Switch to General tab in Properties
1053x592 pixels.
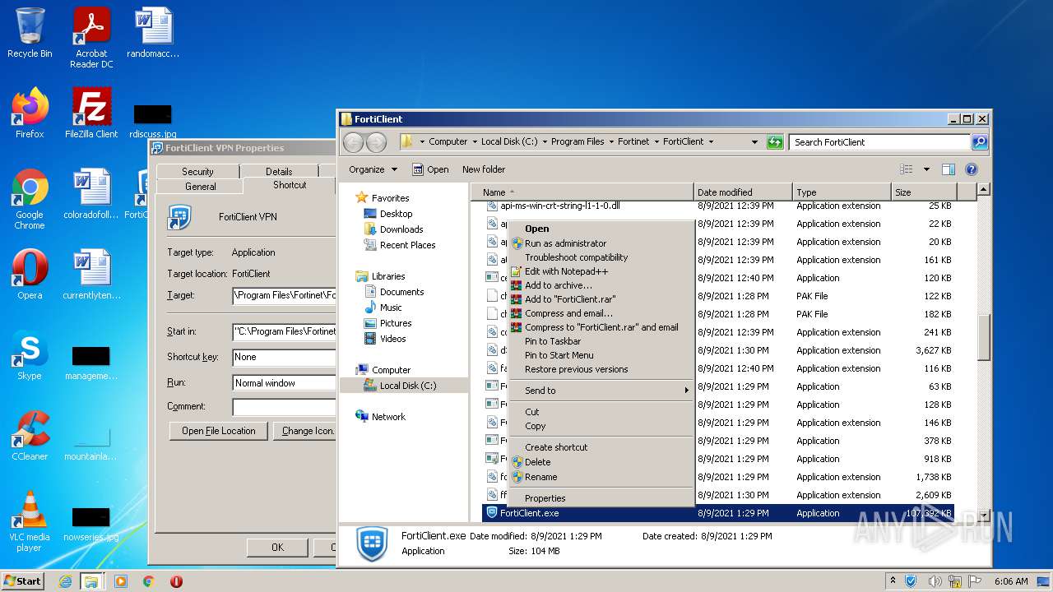tap(200, 187)
